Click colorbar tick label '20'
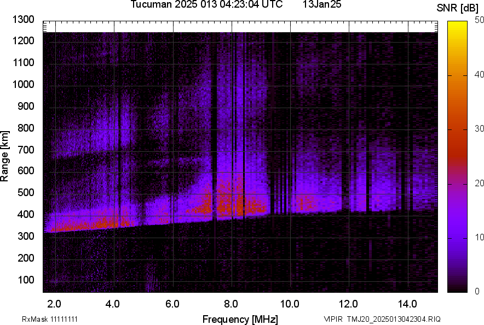The height and width of the screenshot is (325, 484). (x=479, y=183)
